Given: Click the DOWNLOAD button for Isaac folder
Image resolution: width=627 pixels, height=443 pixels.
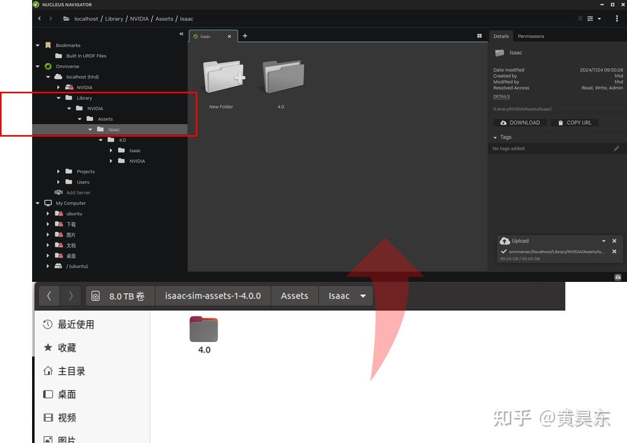Looking at the screenshot, I should pyautogui.click(x=520, y=122).
